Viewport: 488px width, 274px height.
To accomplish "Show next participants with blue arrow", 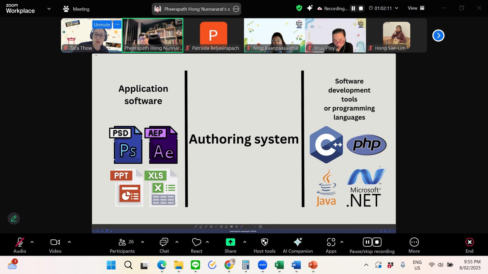I will 438,36.
